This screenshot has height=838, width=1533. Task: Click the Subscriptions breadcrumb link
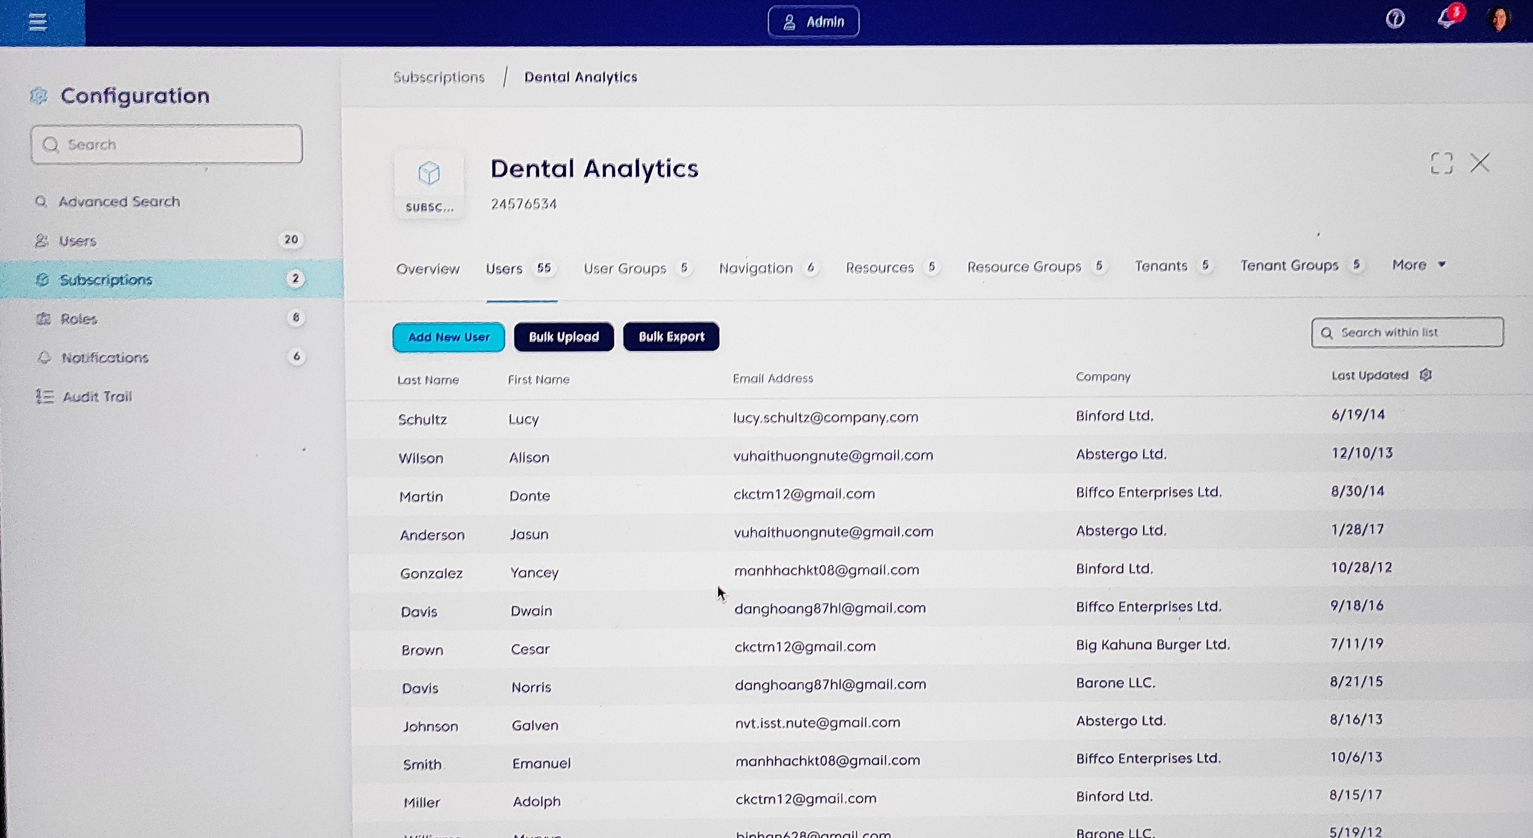click(x=439, y=77)
